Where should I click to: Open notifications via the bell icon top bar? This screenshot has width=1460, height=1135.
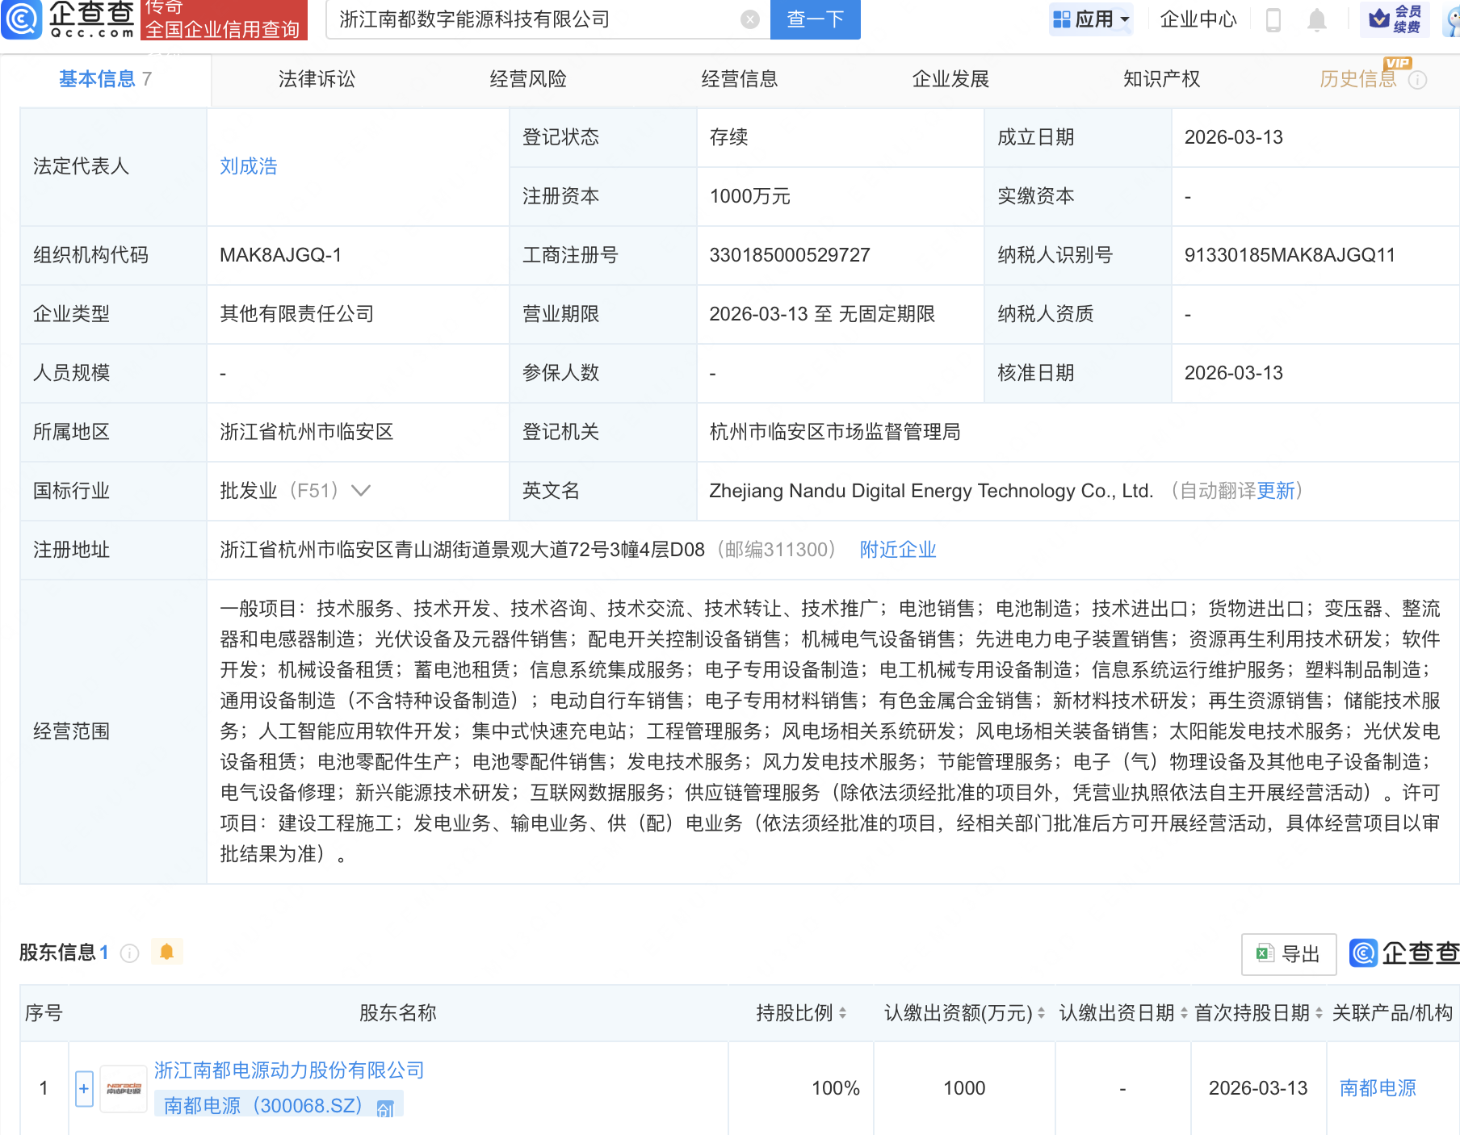click(x=1318, y=20)
